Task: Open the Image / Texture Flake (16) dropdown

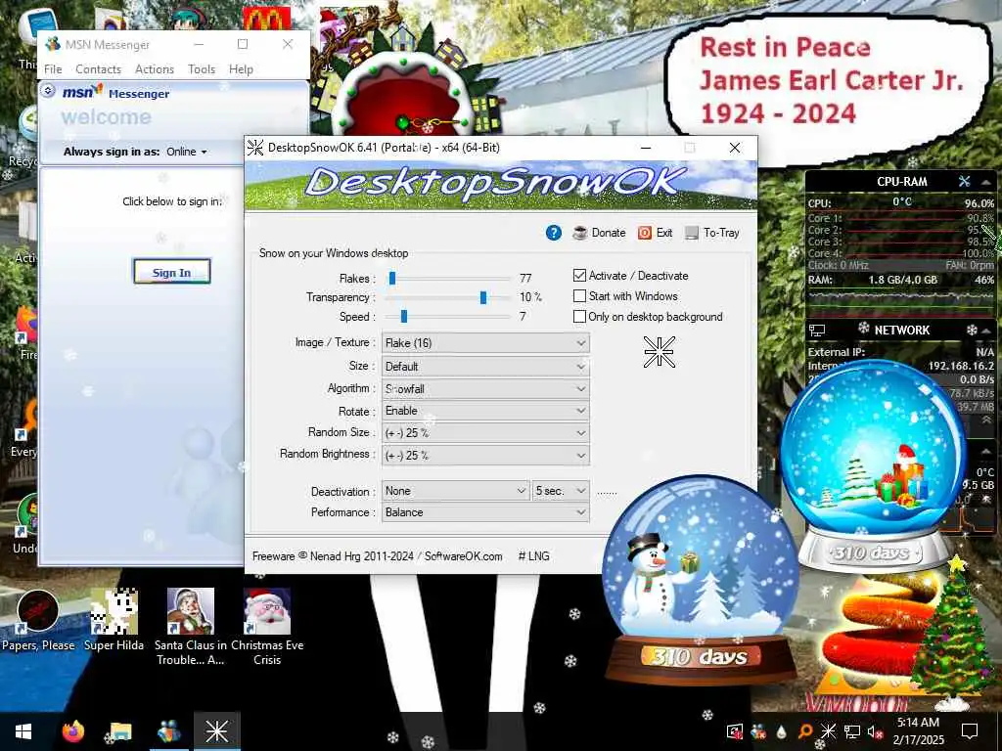Action: (485, 343)
